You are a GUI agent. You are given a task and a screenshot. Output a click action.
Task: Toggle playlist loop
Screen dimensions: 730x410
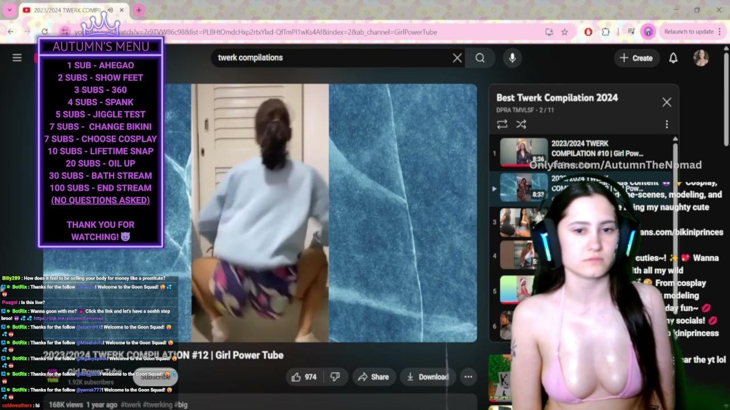[502, 124]
